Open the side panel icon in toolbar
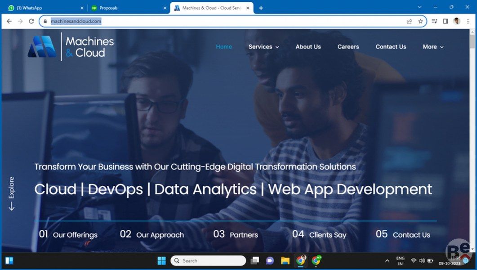Screen dimensions: 477x270 446,21
